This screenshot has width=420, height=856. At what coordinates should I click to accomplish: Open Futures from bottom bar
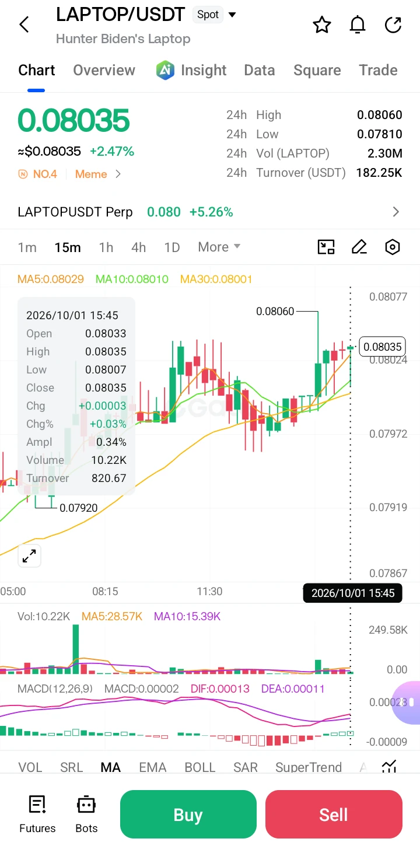pyautogui.click(x=37, y=815)
